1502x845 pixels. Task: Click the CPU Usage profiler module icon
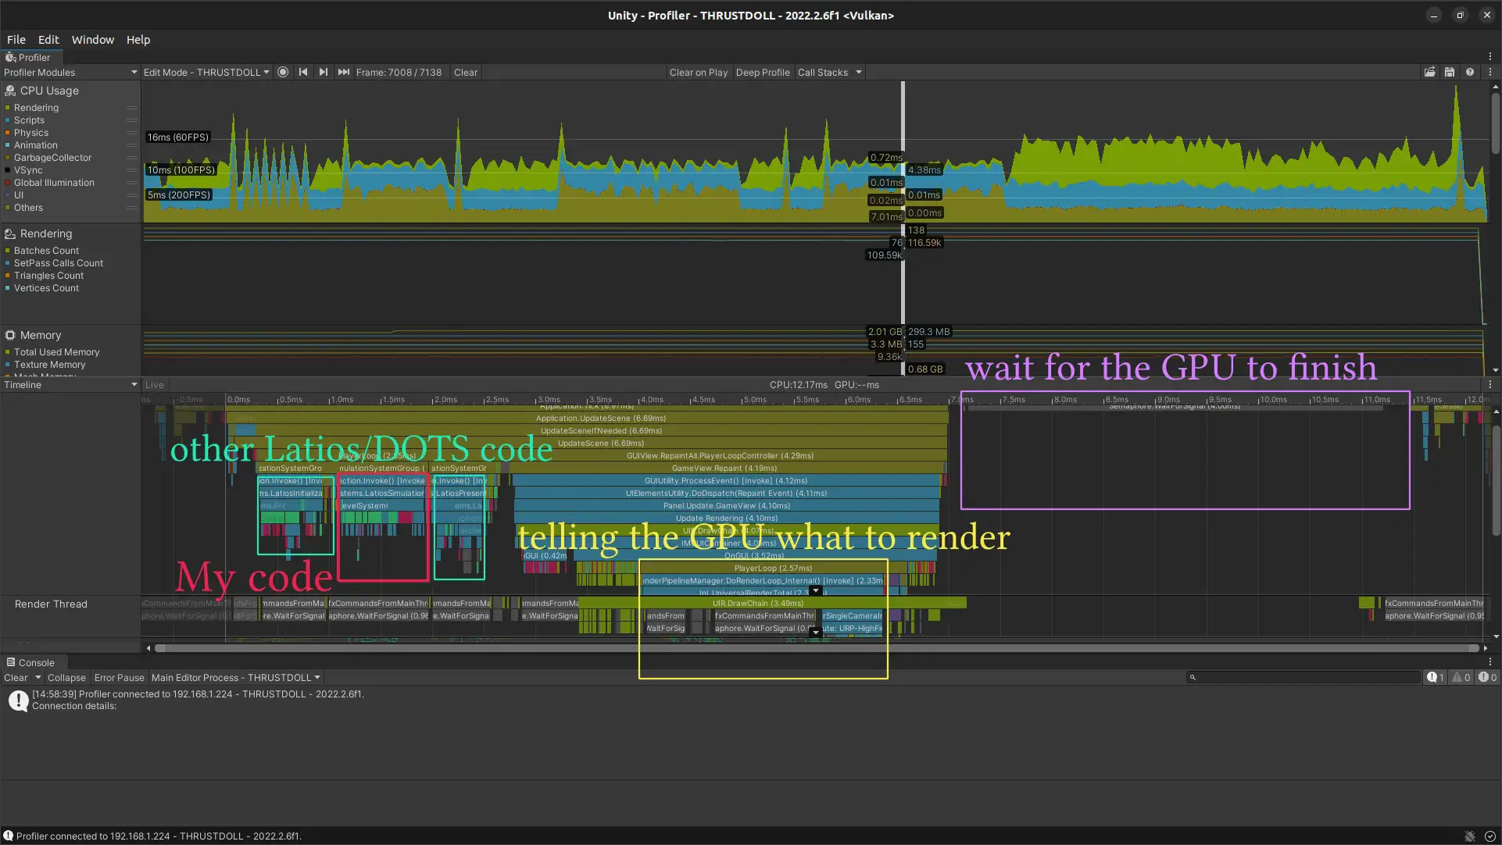[9, 91]
